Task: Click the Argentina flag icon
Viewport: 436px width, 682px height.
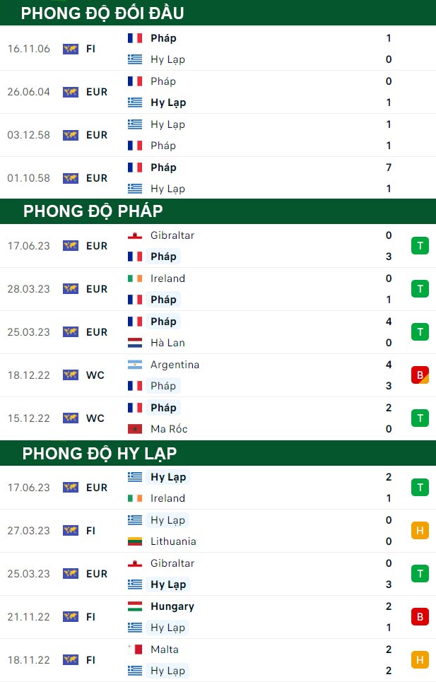Action: [x=135, y=365]
